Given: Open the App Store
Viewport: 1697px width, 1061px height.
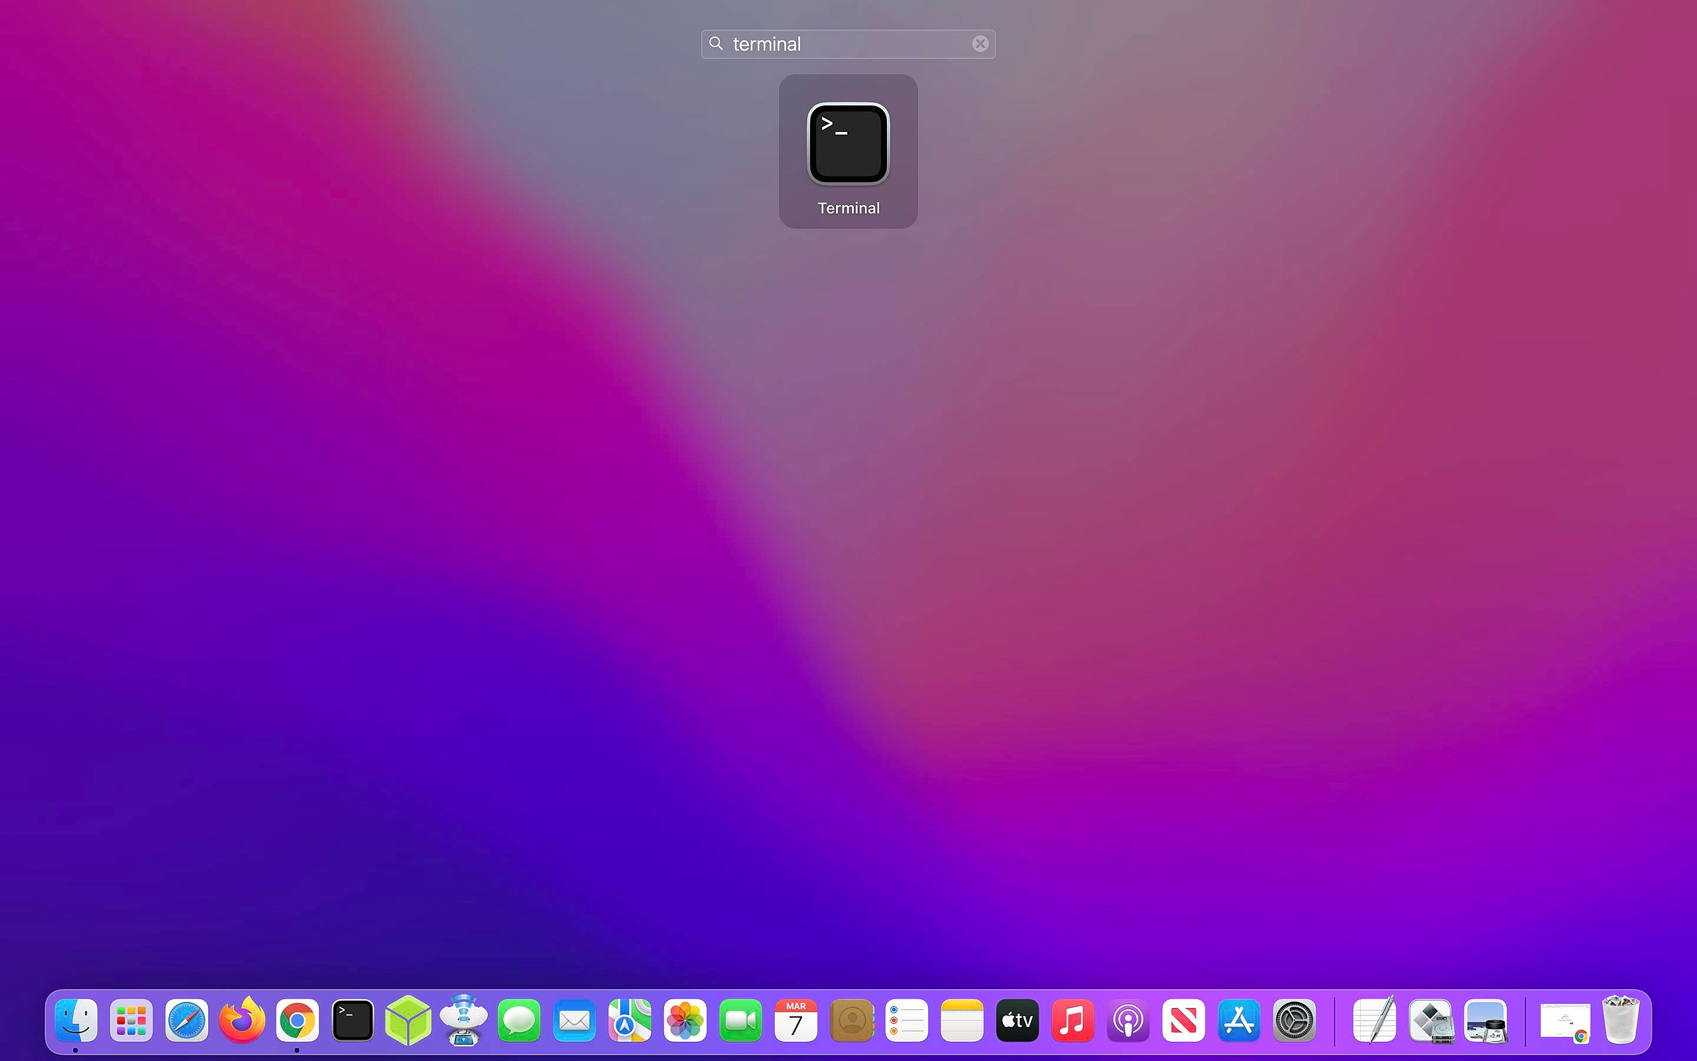Looking at the screenshot, I should (1238, 1021).
